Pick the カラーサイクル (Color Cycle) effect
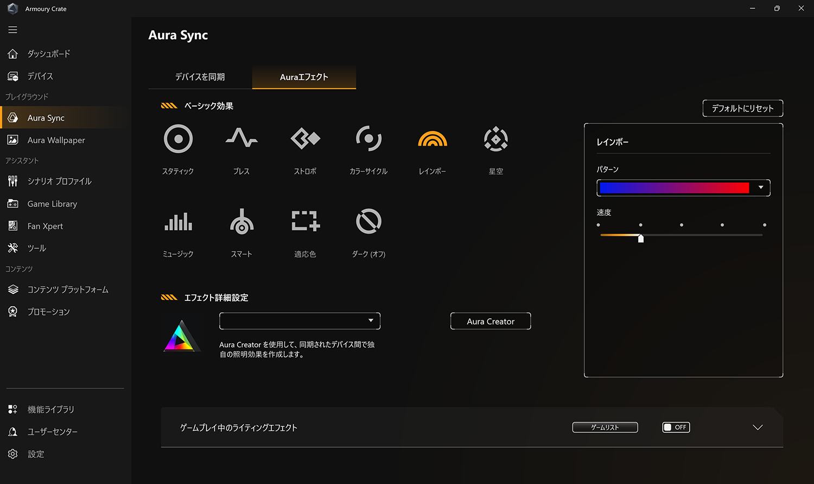The height and width of the screenshot is (484, 814). click(x=368, y=139)
